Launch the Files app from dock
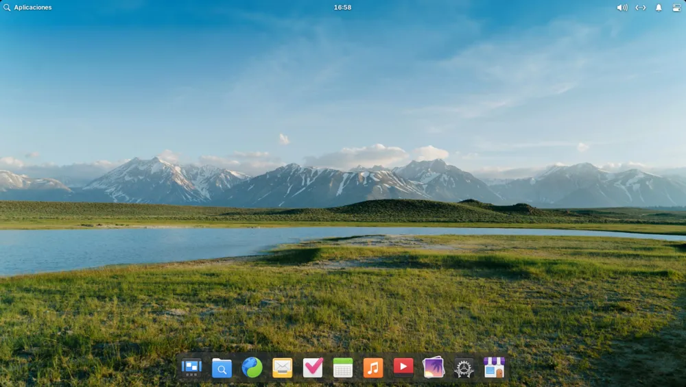The image size is (686, 387). 222,368
